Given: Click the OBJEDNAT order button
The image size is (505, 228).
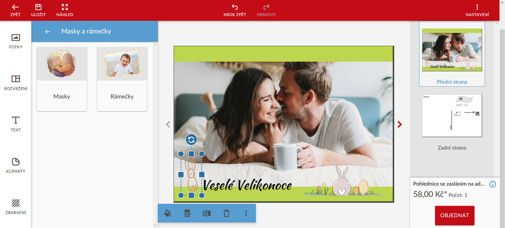Looking at the screenshot, I should [454, 215].
